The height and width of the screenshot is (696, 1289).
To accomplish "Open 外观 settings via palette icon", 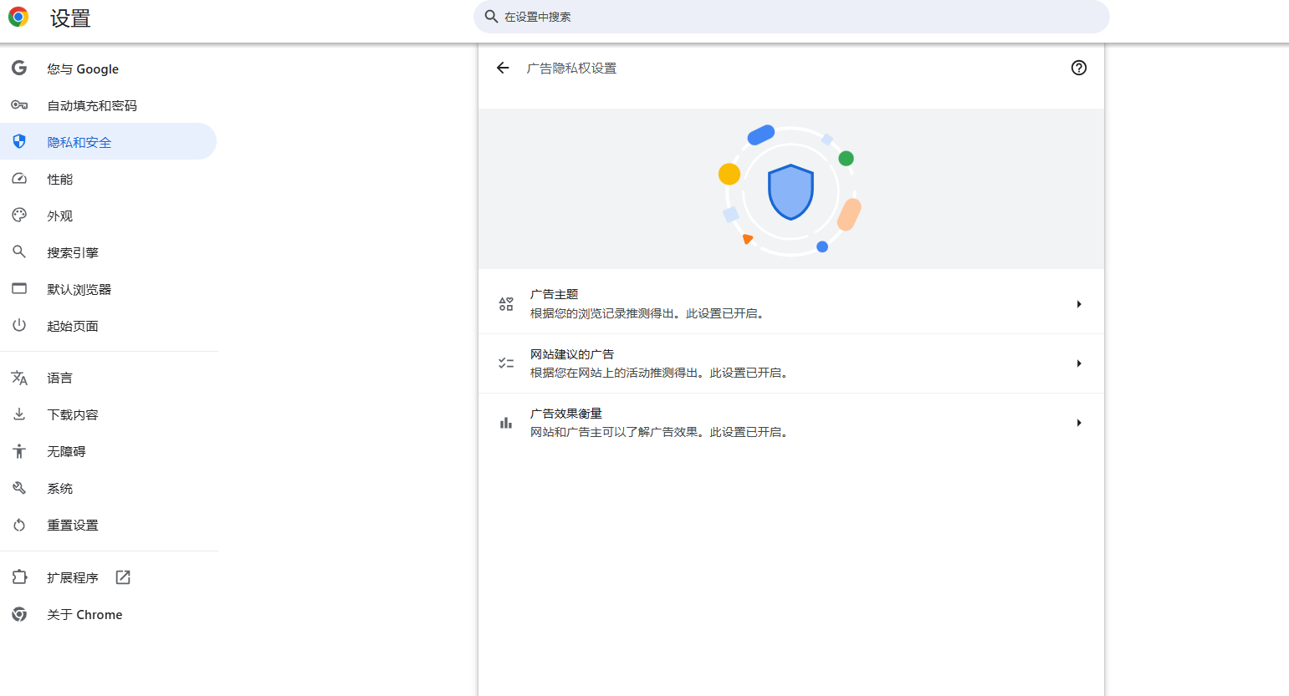I will [x=19, y=215].
